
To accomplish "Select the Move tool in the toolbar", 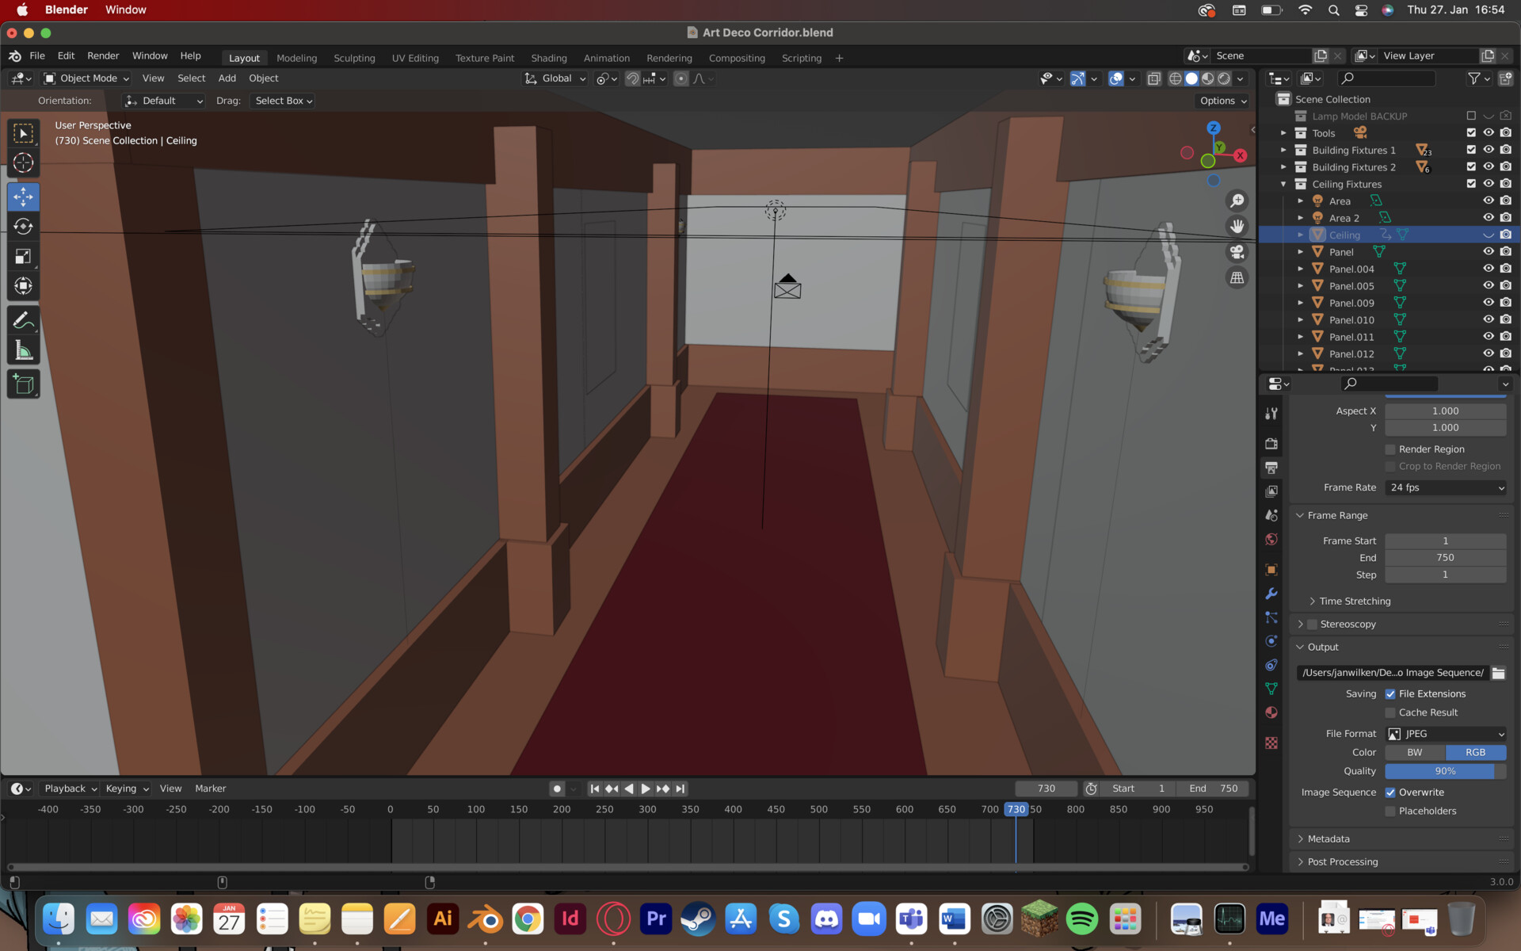I will coord(23,197).
